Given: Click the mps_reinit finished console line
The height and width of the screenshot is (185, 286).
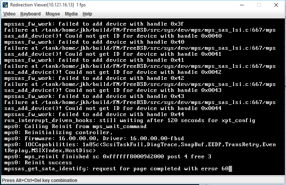Looking at the screenshot, I should (108, 157).
